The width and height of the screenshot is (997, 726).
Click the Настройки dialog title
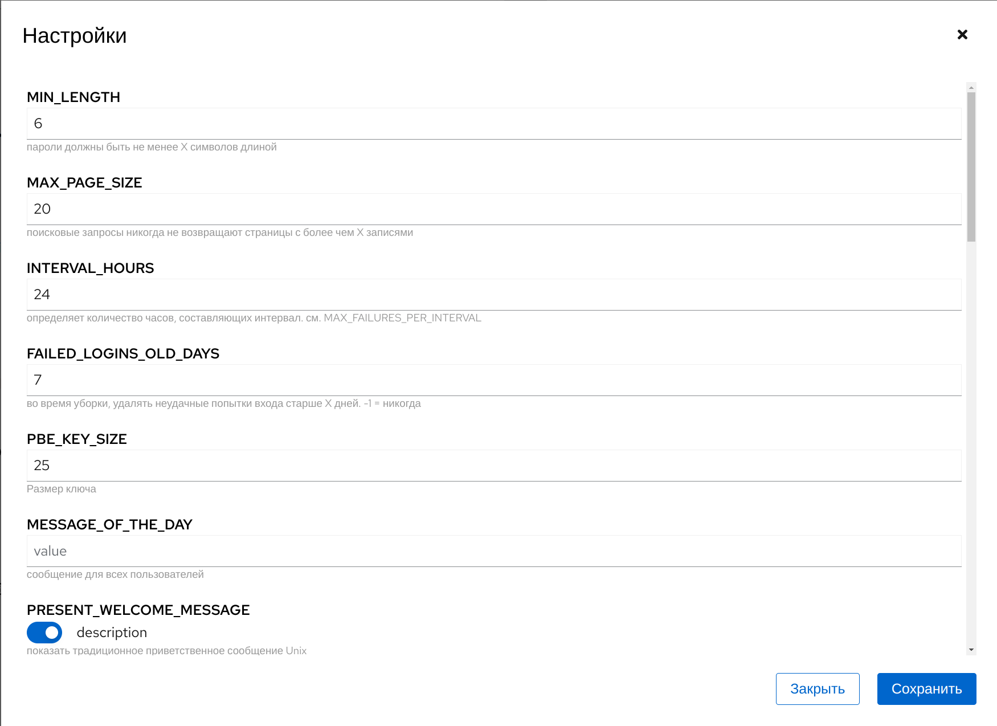coord(75,36)
